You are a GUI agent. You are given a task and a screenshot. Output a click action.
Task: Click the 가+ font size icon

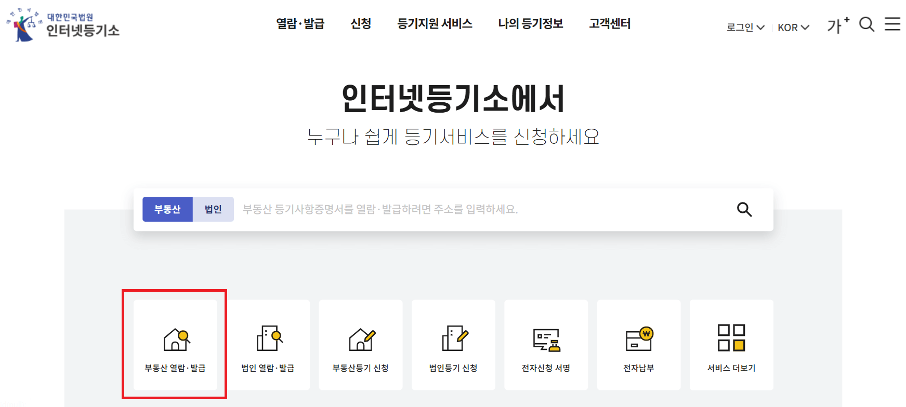[x=838, y=25]
